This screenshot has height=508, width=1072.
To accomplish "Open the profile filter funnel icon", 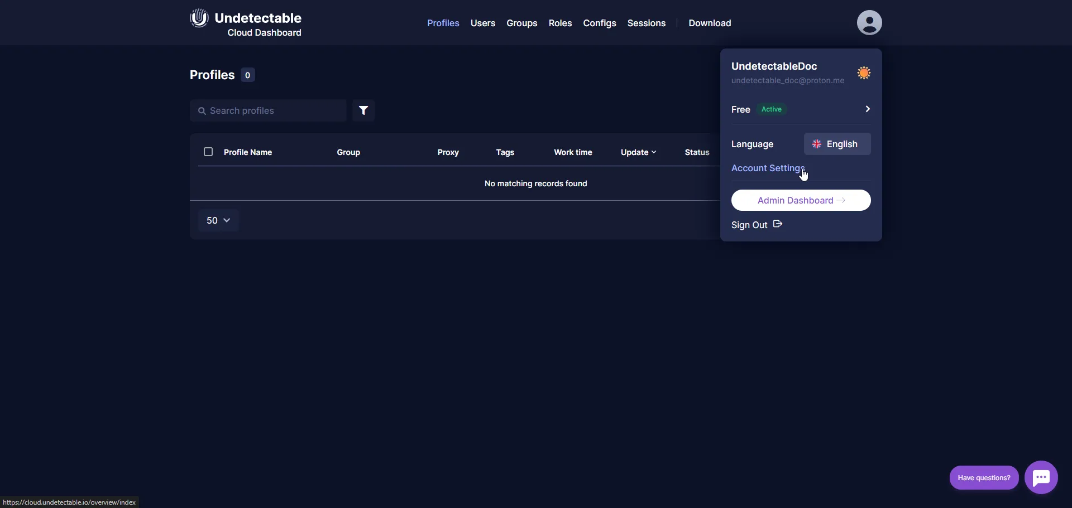I will coord(363,110).
